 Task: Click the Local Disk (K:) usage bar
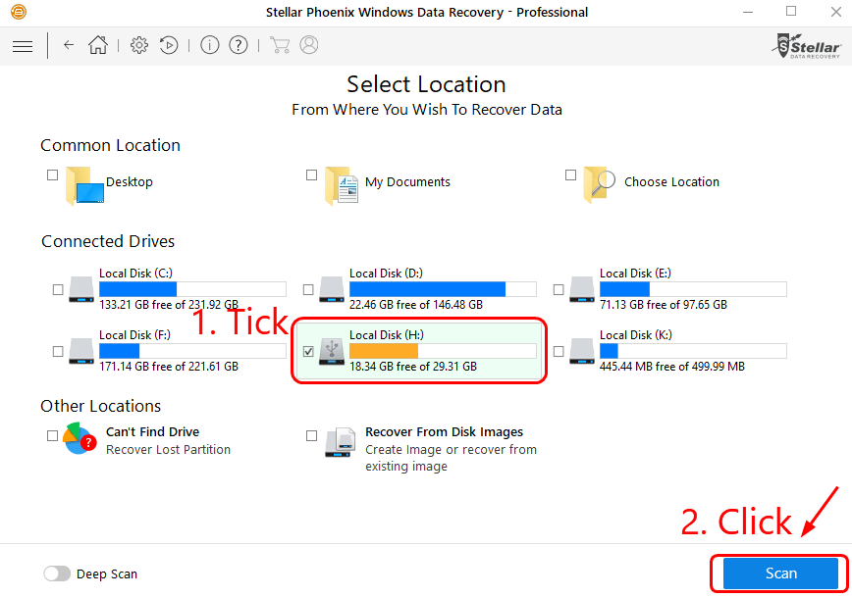pos(693,351)
